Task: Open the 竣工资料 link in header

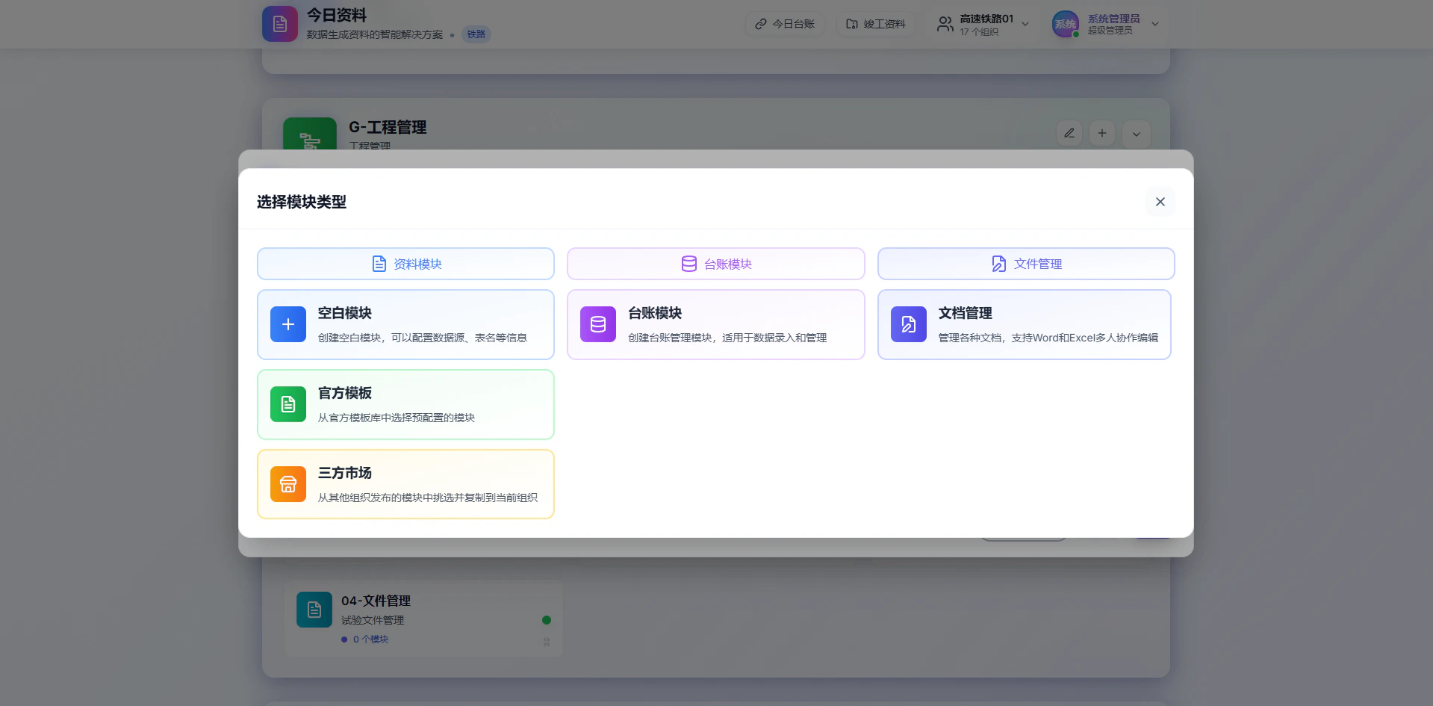Action: point(875,24)
